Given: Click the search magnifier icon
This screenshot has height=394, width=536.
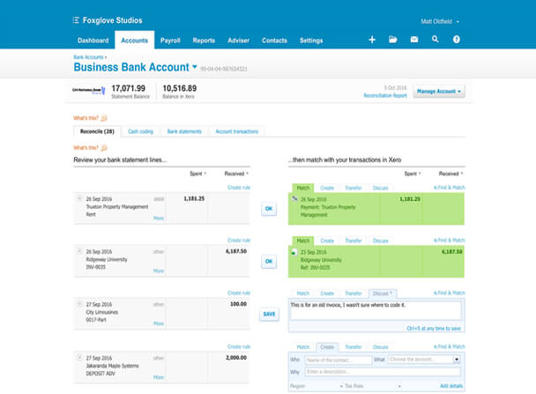Looking at the screenshot, I should pyautogui.click(x=435, y=40).
